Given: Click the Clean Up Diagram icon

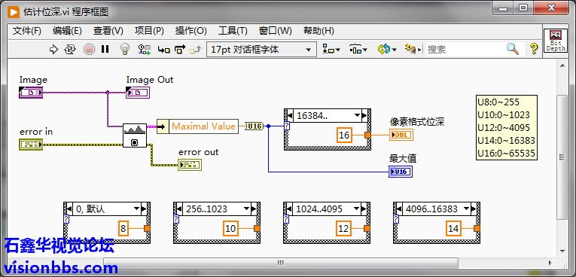Looking at the screenshot, I should tap(412, 49).
